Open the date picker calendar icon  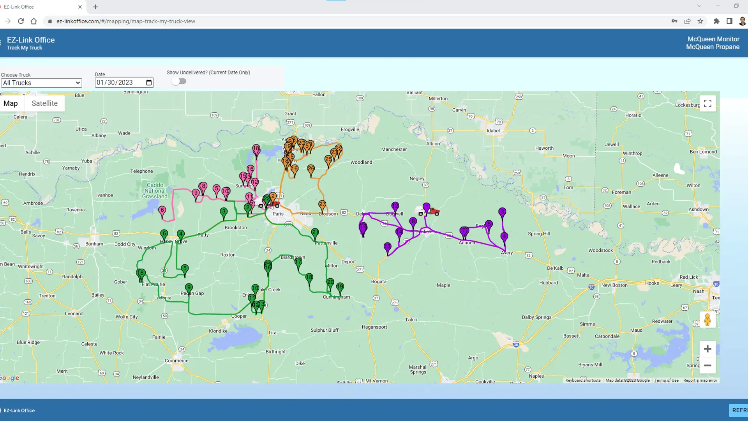click(148, 82)
